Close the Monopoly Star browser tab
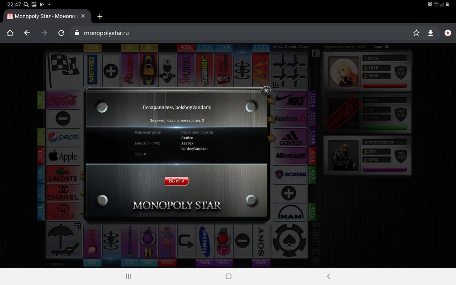 [x=83, y=16]
